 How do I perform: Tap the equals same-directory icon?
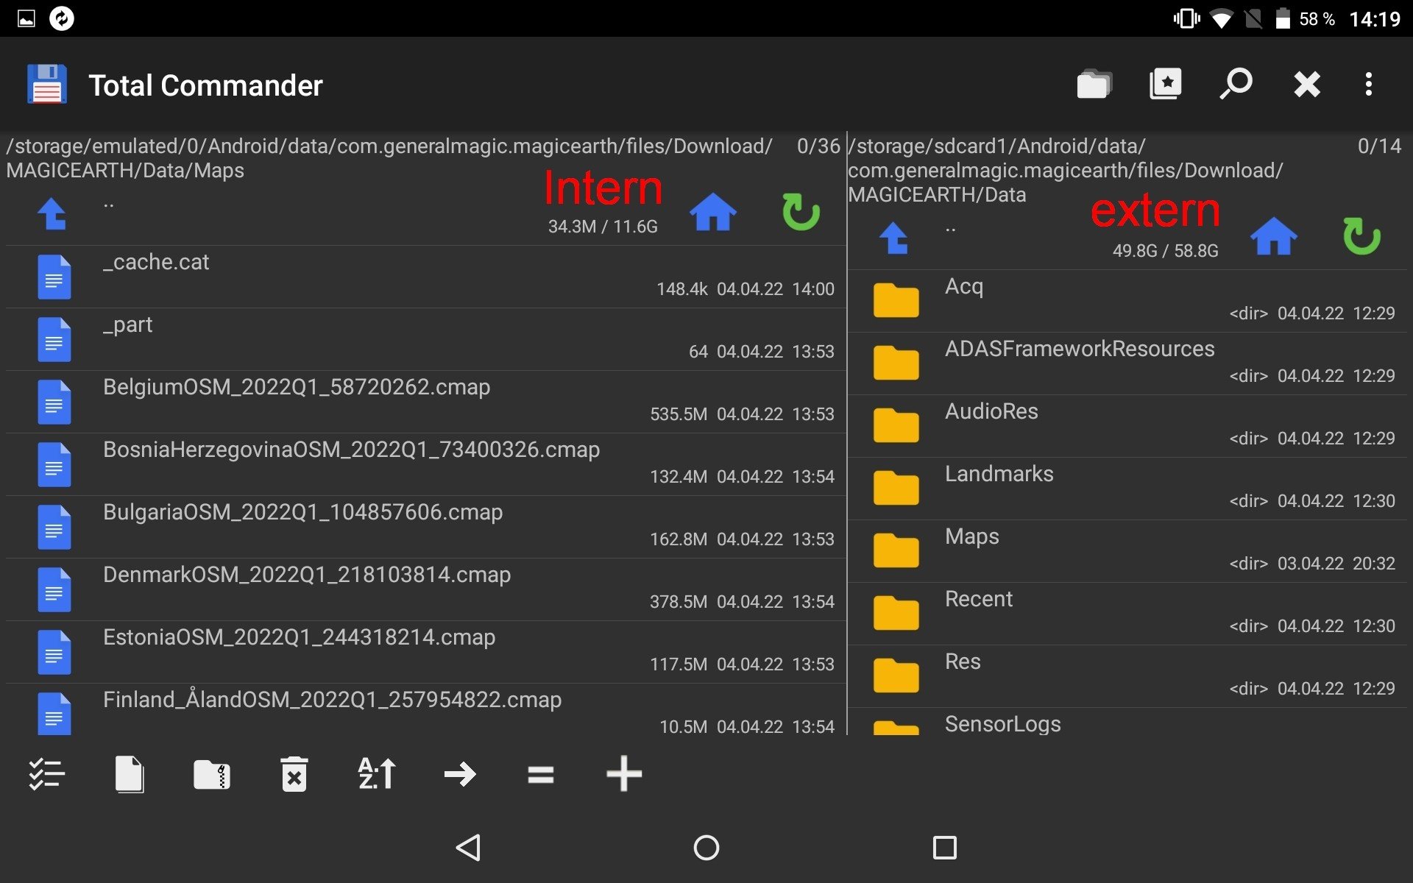pos(541,774)
